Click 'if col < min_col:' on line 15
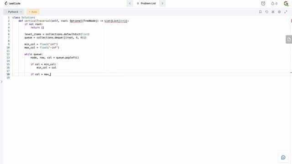292x164 pixels. point(43,64)
